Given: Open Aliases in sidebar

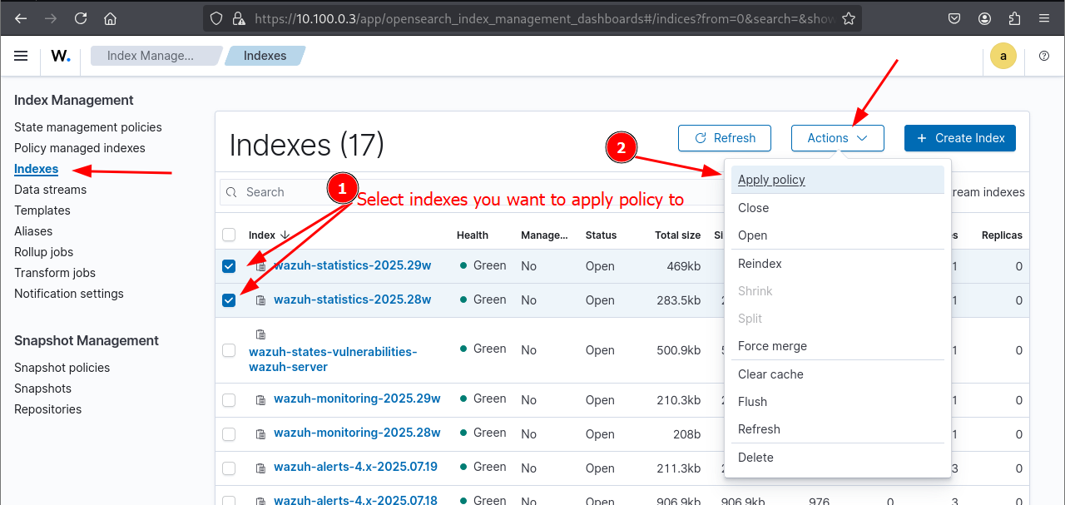Looking at the screenshot, I should tap(33, 231).
